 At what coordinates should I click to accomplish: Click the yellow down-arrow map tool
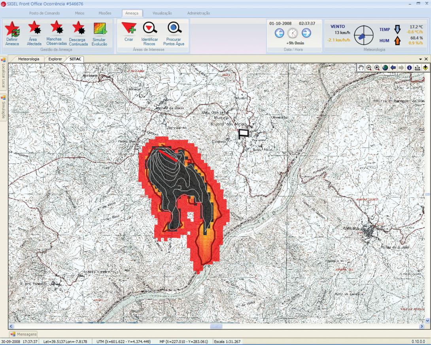tap(425, 68)
